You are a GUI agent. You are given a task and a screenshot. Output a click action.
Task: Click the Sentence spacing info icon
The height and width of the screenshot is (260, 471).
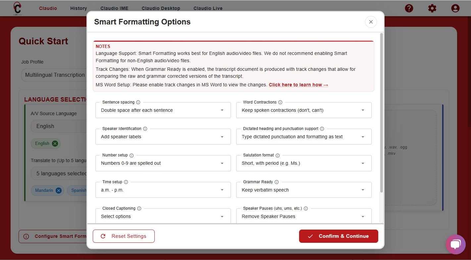pos(138,102)
